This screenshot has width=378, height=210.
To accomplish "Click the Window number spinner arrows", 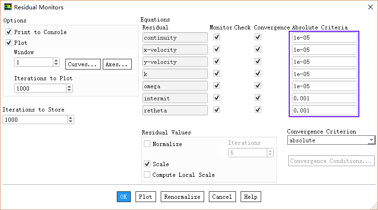I will tap(56, 62).
